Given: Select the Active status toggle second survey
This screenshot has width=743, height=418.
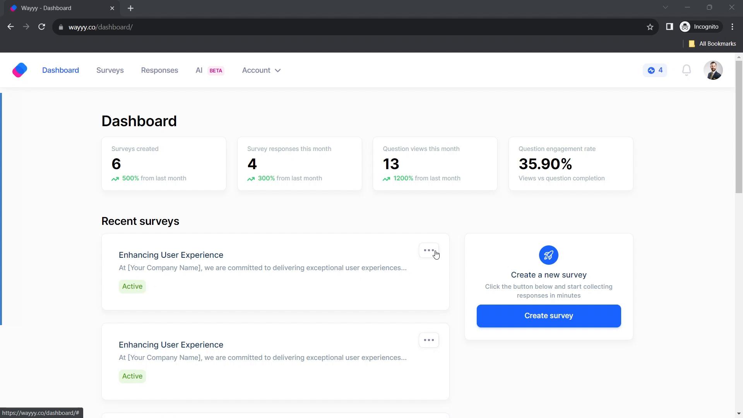Looking at the screenshot, I should (133, 376).
